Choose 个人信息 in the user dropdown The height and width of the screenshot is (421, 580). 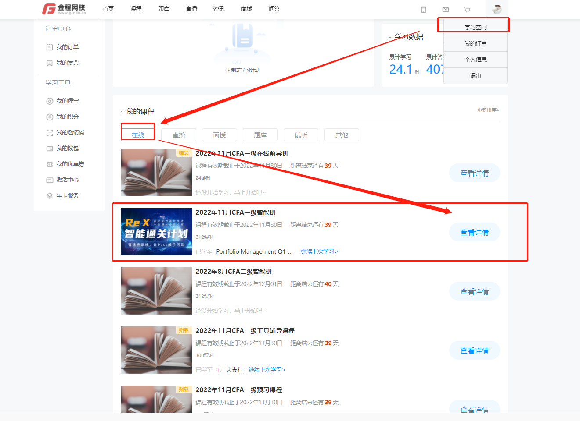[x=476, y=60]
